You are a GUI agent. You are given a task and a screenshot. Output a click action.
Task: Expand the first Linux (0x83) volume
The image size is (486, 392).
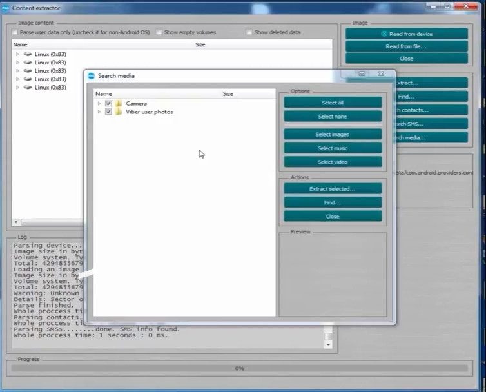tap(17, 54)
